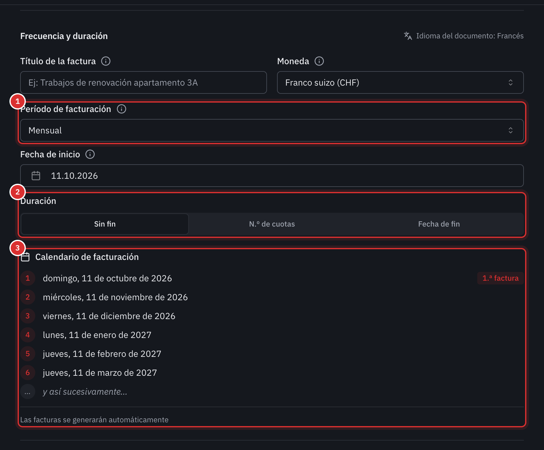Click the 1.ª factura badge
The width and height of the screenshot is (544, 450).
501,278
